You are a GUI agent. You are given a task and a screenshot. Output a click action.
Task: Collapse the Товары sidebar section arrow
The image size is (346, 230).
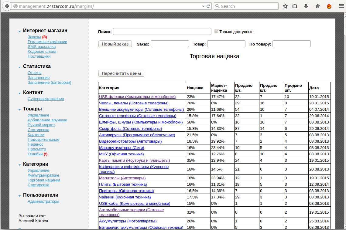[20, 109]
